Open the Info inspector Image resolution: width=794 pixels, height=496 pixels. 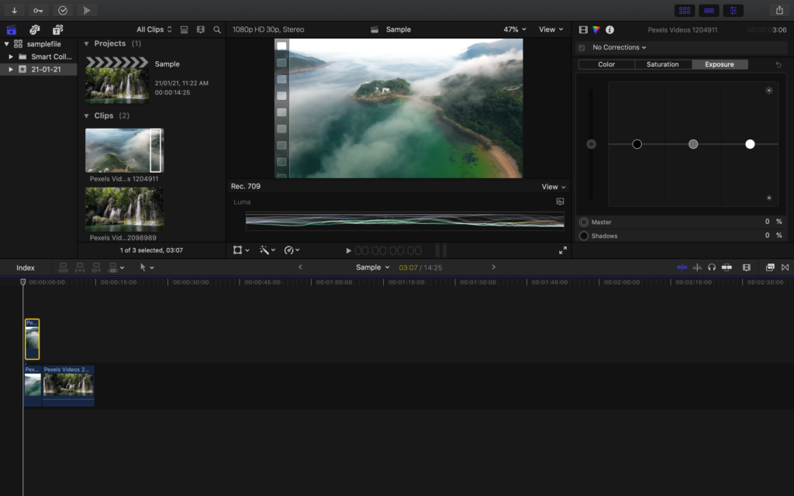click(609, 29)
